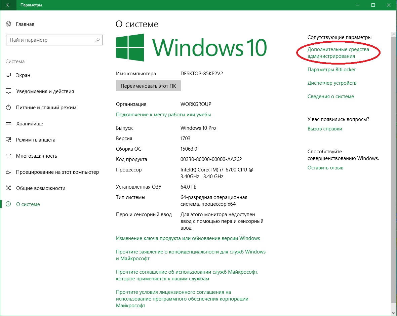
Task: Click Переименовать этот ПК button
Action: click(x=148, y=86)
